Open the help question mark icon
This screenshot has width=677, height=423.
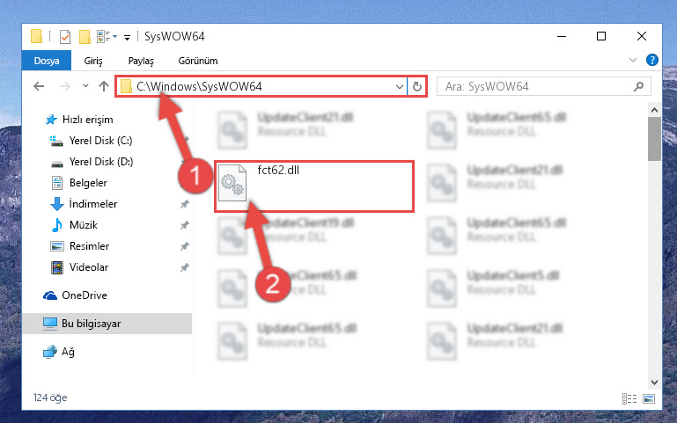pos(652,60)
